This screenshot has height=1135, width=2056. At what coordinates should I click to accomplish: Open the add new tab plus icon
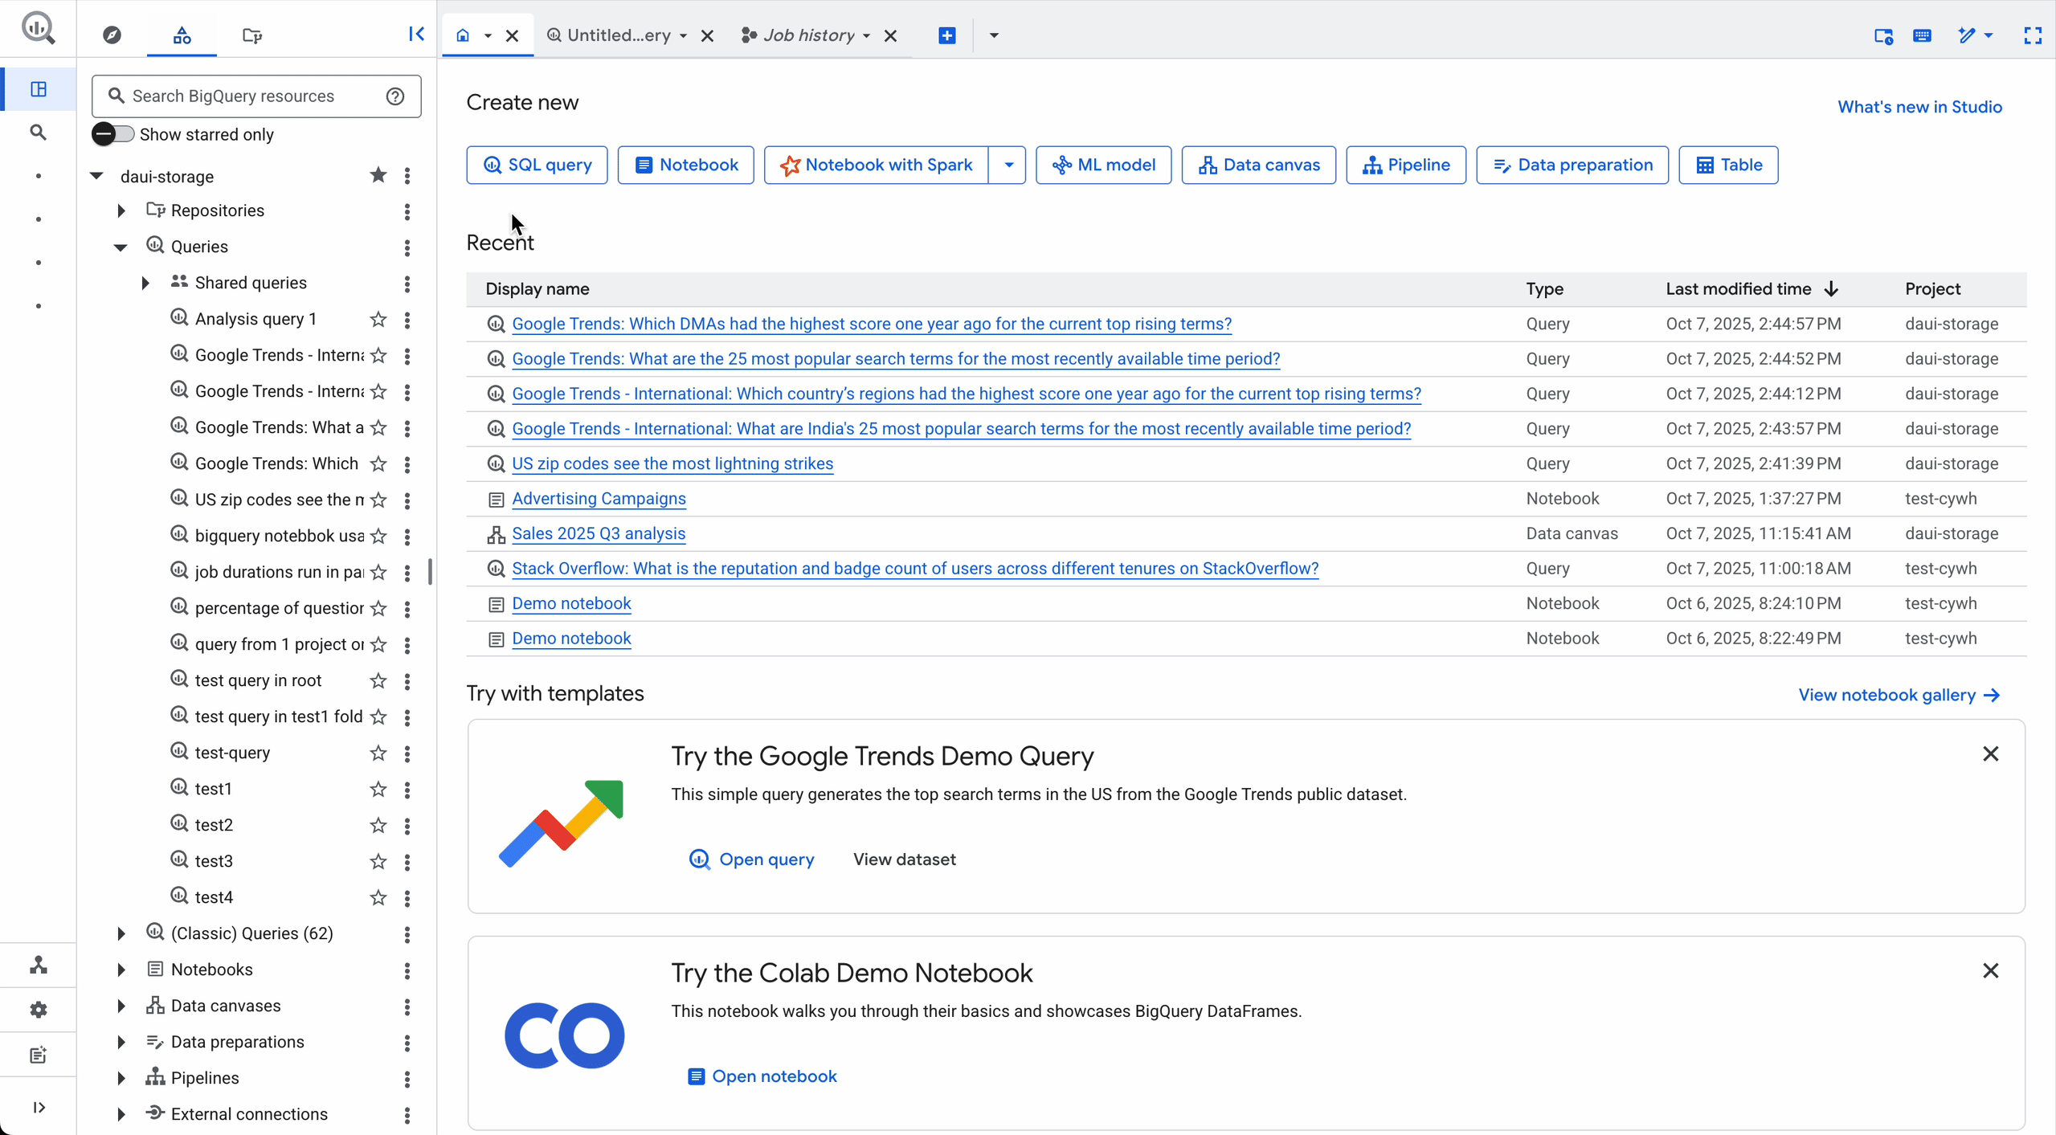(x=947, y=35)
